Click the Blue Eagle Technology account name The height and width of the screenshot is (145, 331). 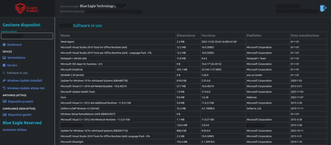click(97, 6)
